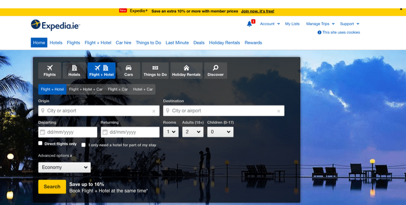Close the yellow Expedia+ banner

pyautogui.click(x=401, y=9)
